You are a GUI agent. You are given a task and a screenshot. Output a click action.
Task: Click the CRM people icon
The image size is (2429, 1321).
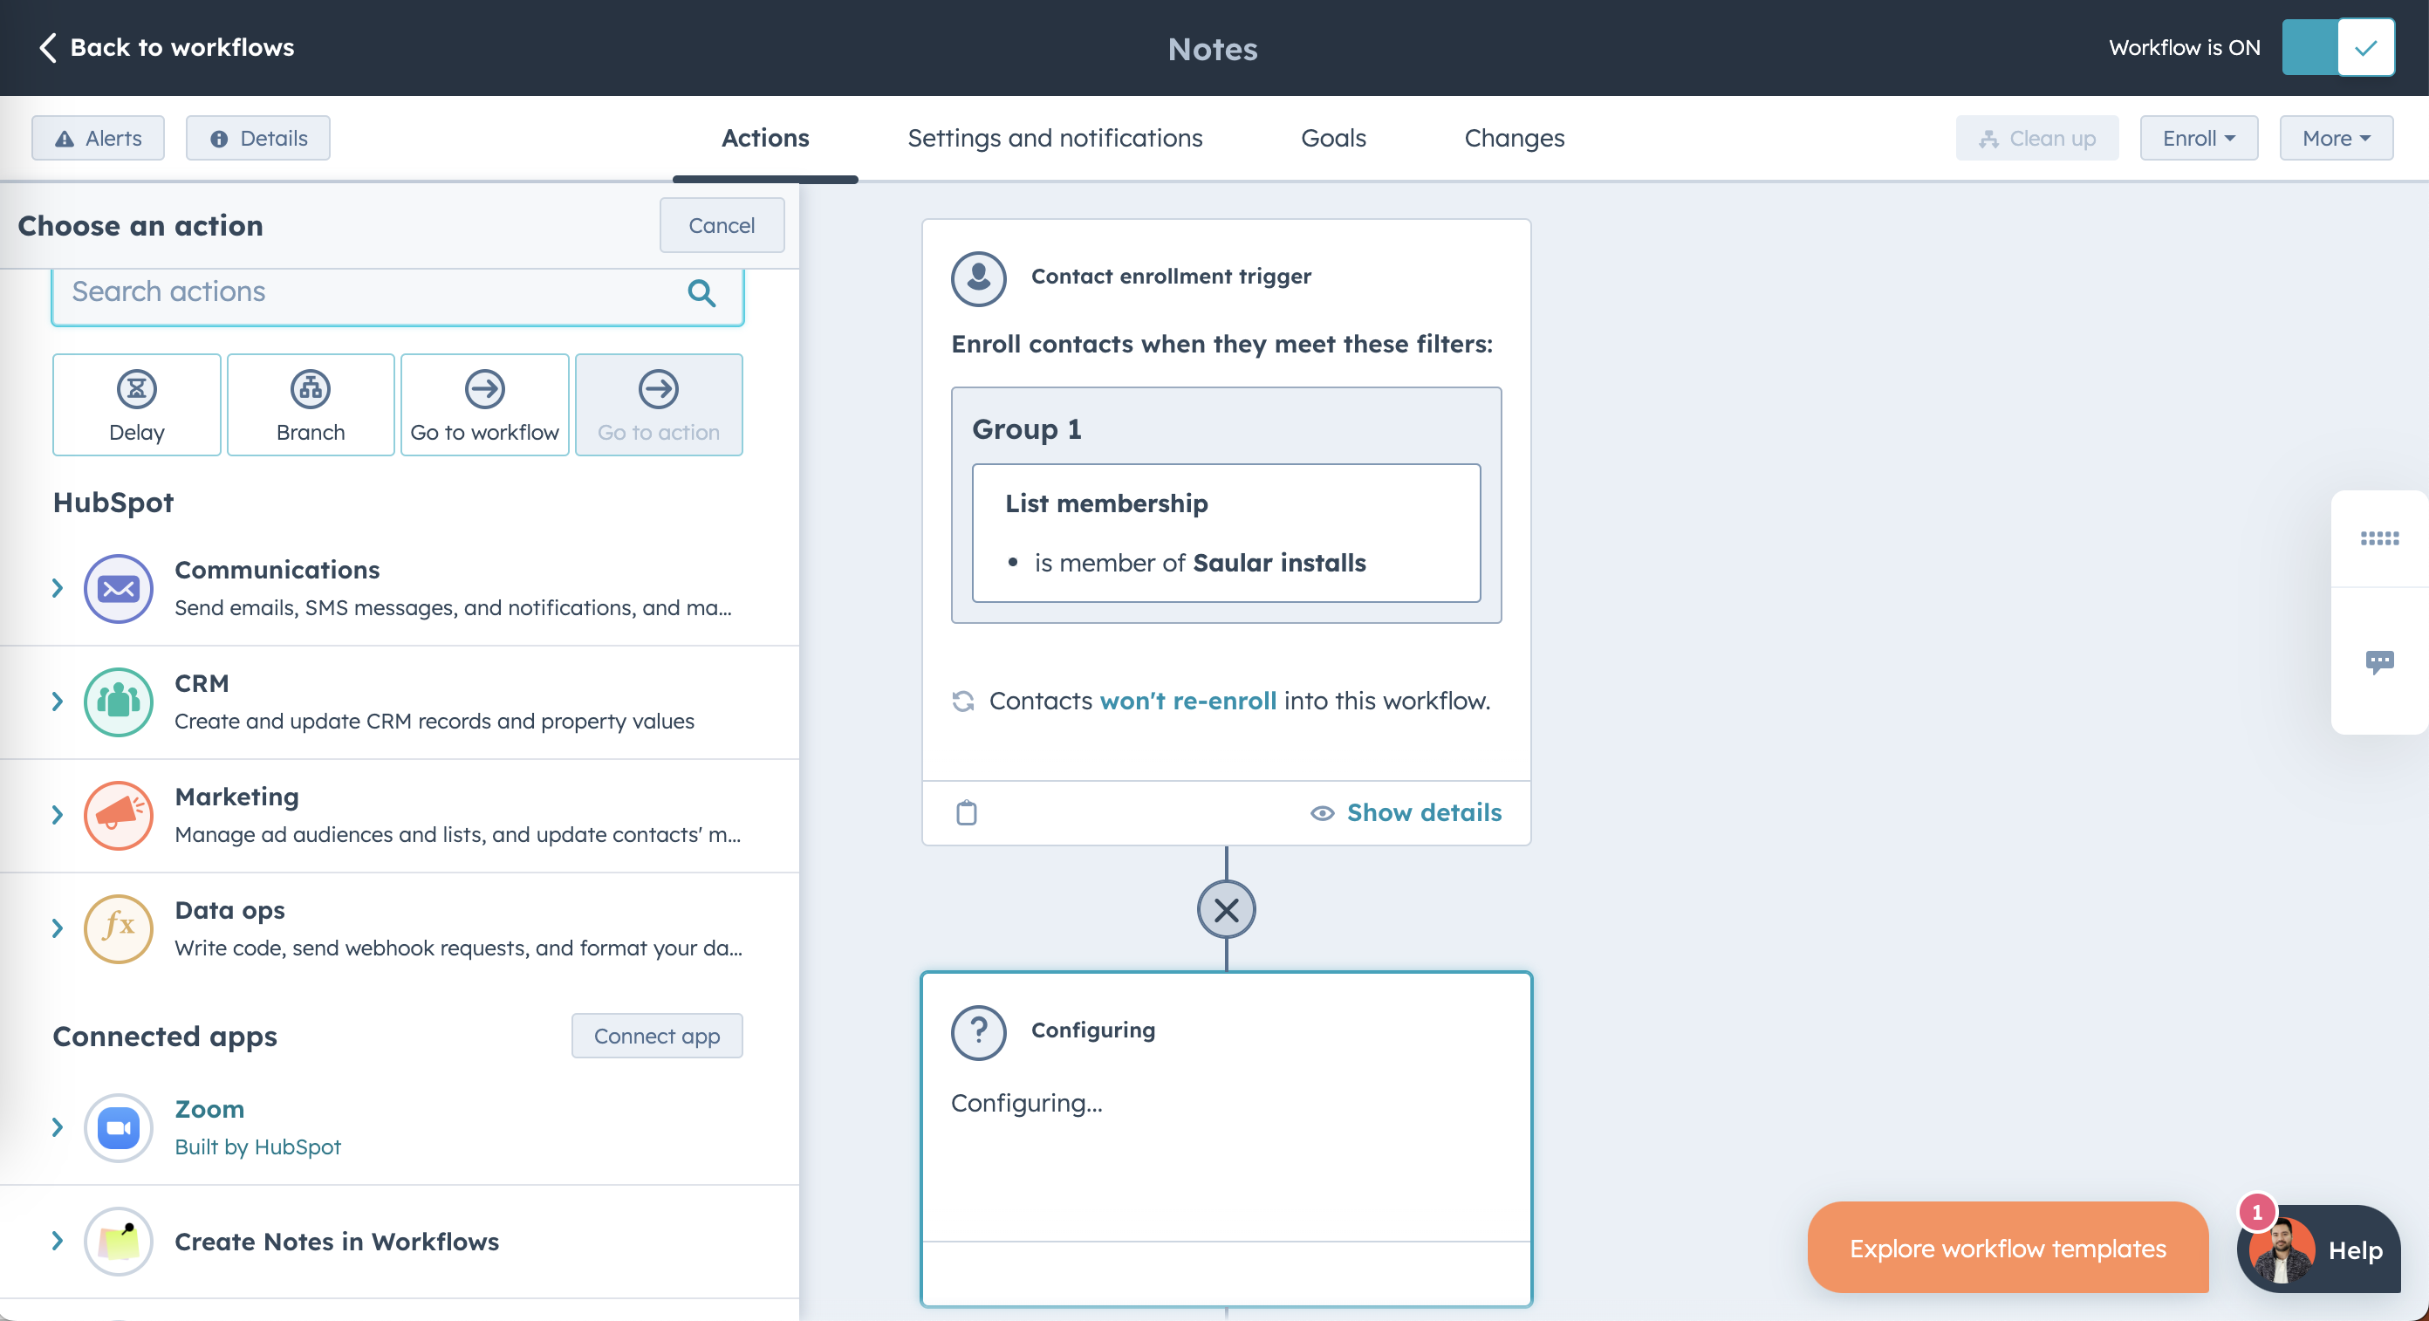point(119,702)
